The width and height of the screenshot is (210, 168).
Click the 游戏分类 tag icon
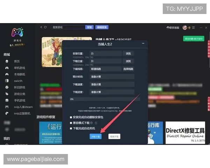coord(7,94)
